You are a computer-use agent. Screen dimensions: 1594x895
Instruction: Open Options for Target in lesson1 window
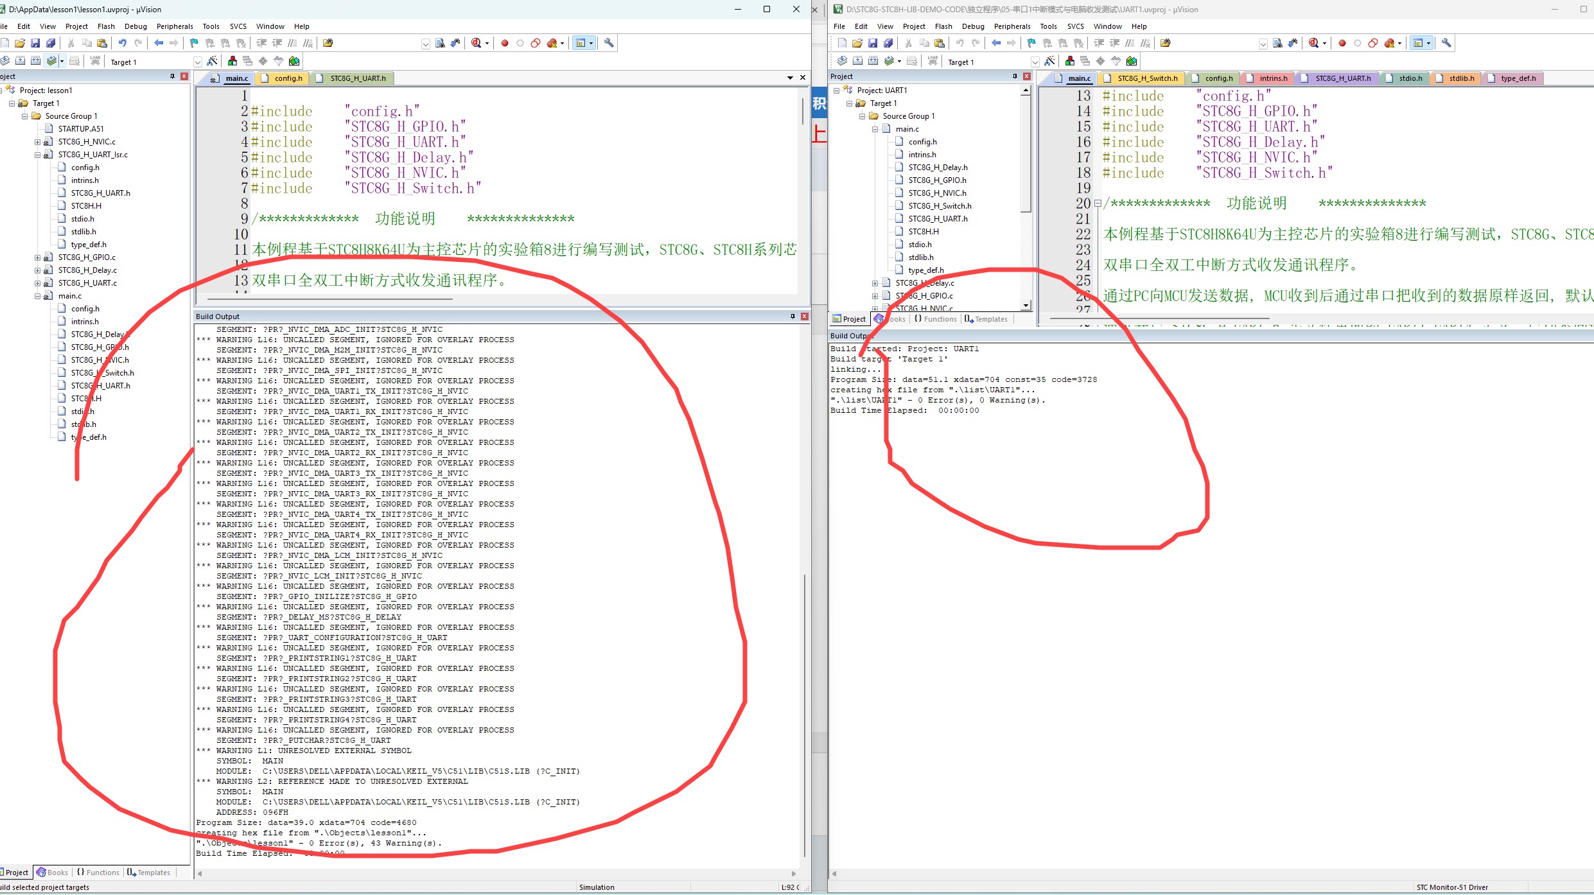(213, 62)
